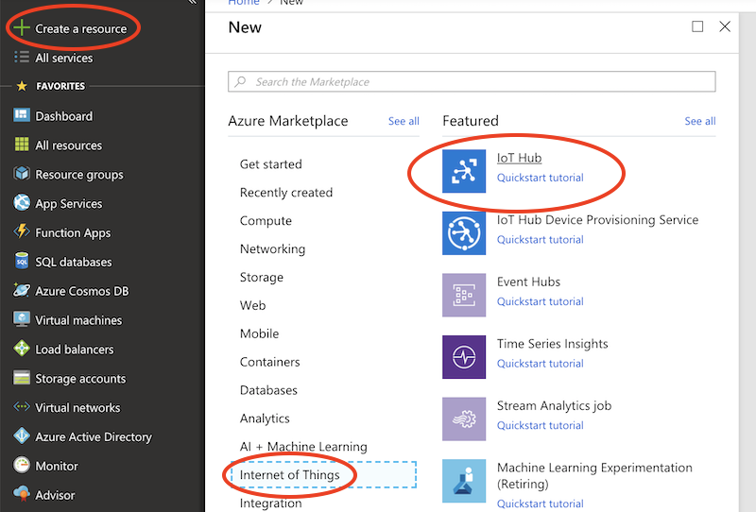Select the Web category
Screen dimensions: 756x512
click(x=252, y=305)
